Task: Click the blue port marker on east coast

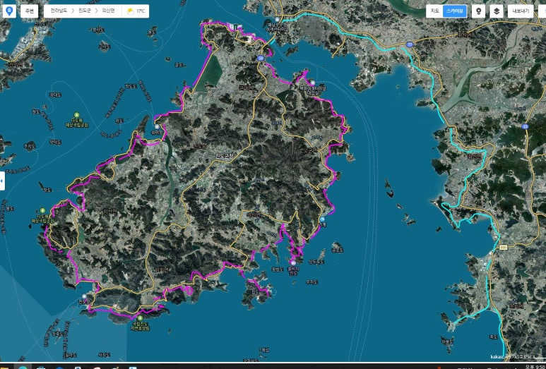Action: click(323, 219)
